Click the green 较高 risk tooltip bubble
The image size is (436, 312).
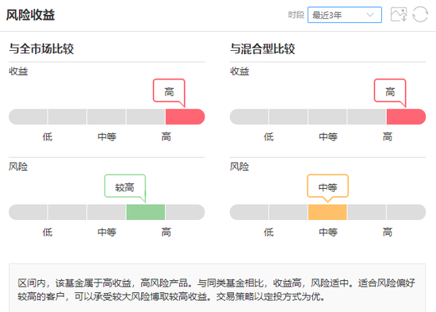(124, 186)
